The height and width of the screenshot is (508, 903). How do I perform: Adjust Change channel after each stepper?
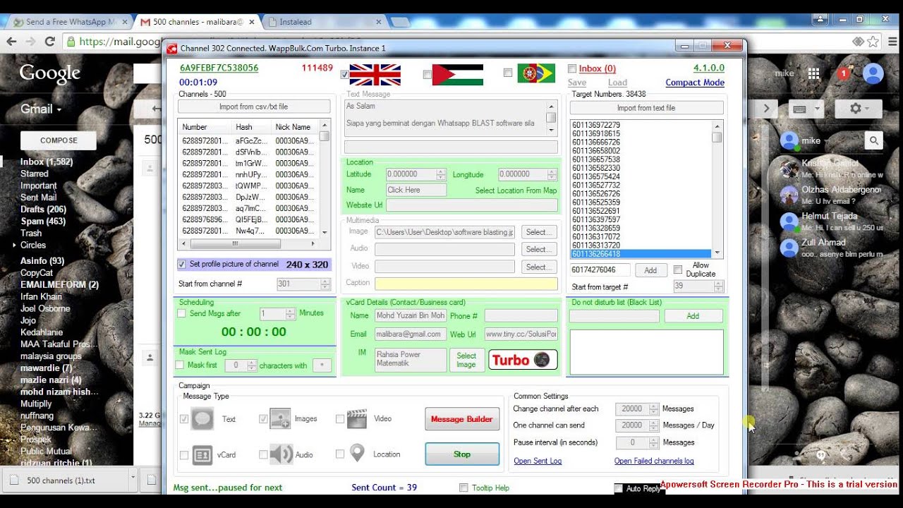tap(654, 409)
